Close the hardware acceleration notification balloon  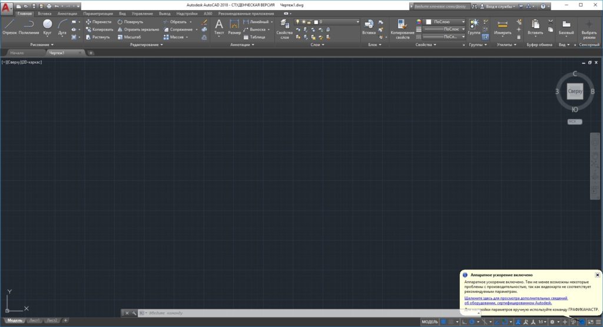[x=597, y=275]
